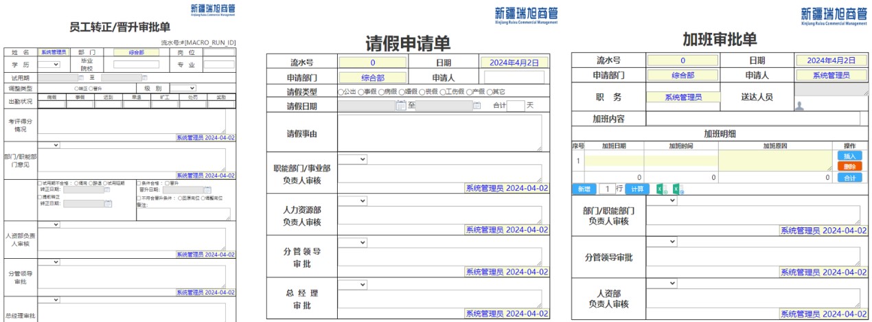Screen dimensions: 872x322
Task: Click the 合计 days field in leave form
Action: (x=516, y=106)
